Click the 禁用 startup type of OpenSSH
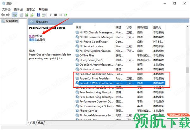Screen dimensions: 190x130 [x=140, y=65]
